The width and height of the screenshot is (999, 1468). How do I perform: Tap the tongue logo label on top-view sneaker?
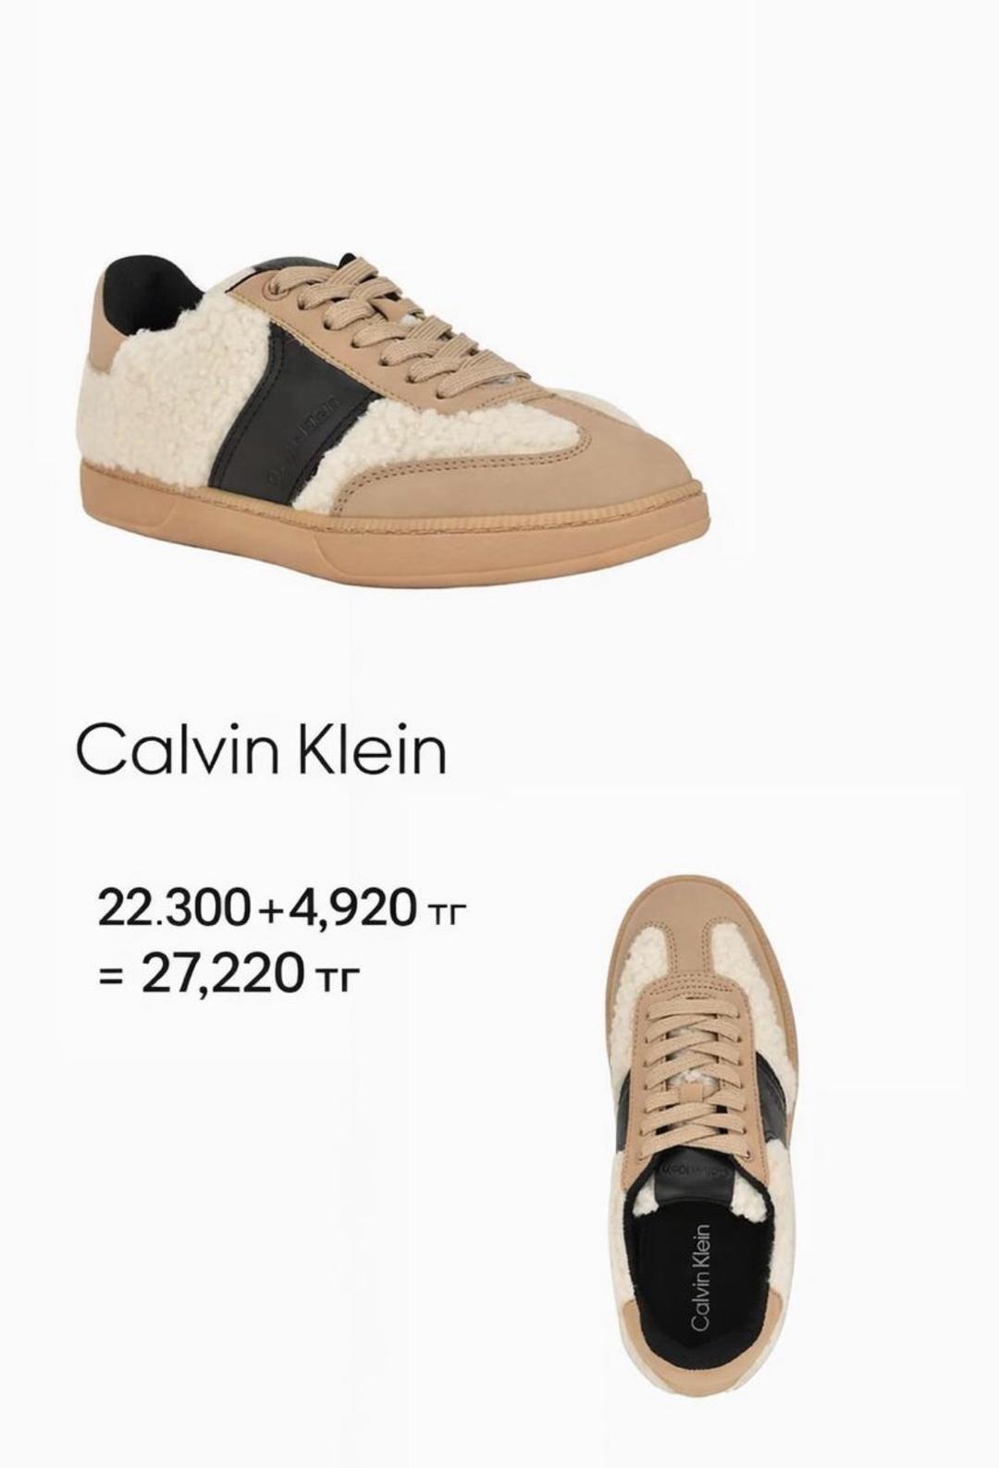[x=696, y=1171]
